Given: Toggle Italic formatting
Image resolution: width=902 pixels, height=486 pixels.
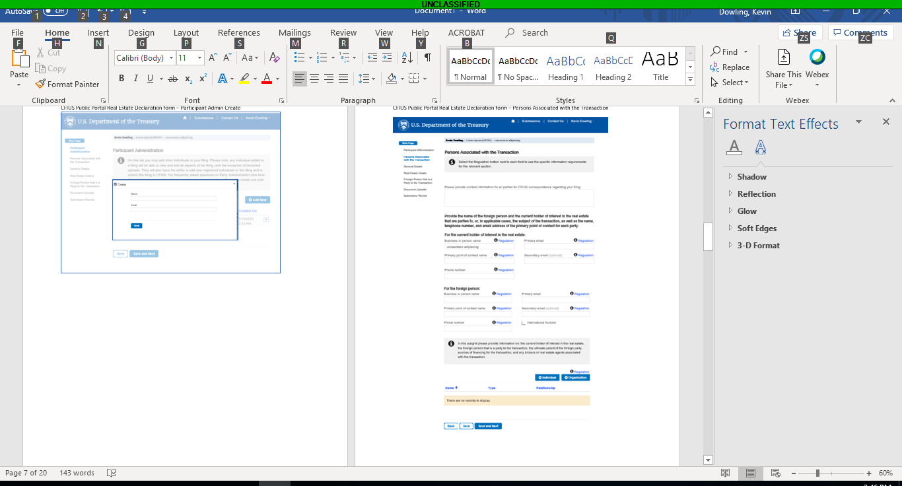Looking at the screenshot, I should tap(136, 79).
